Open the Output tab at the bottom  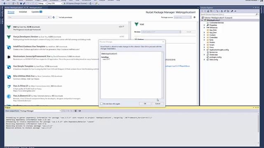coord(31,147)
